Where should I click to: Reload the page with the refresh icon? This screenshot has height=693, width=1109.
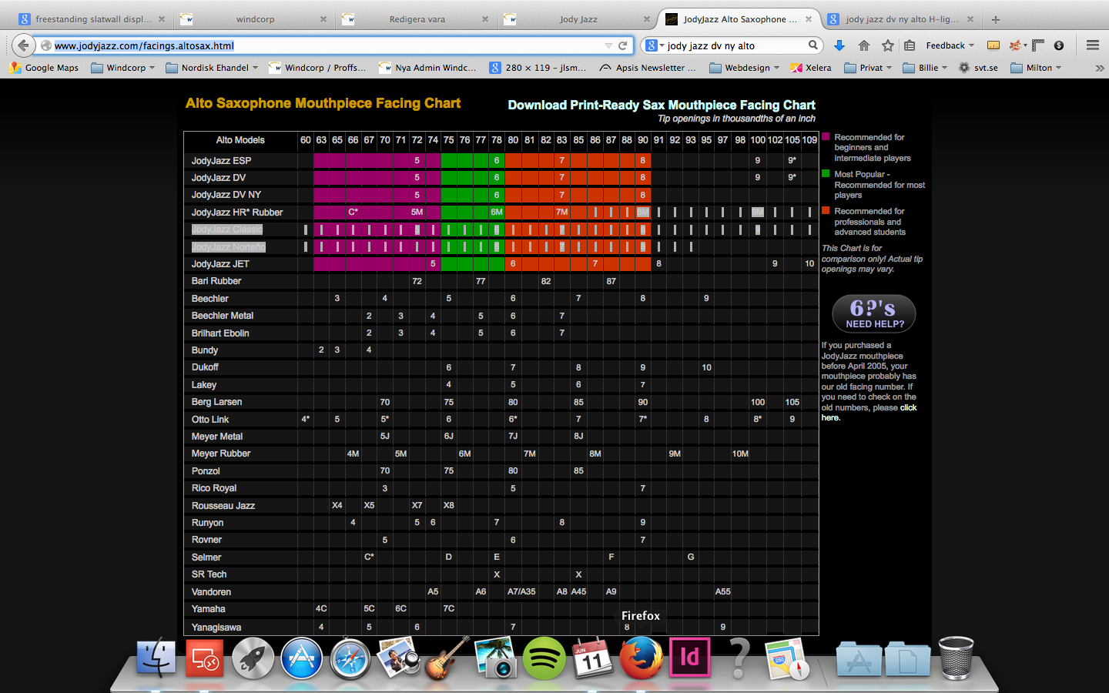click(x=622, y=45)
